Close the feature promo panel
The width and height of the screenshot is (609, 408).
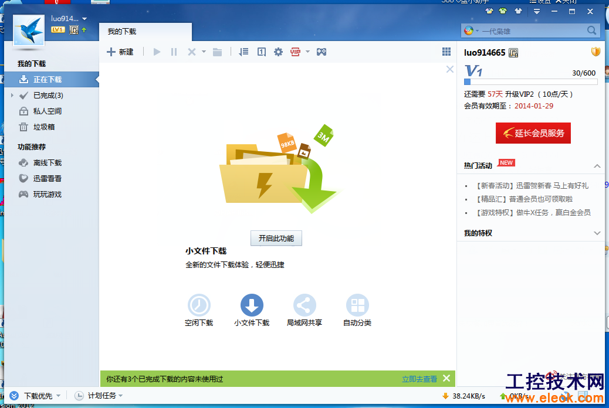[x=450, y=70]
